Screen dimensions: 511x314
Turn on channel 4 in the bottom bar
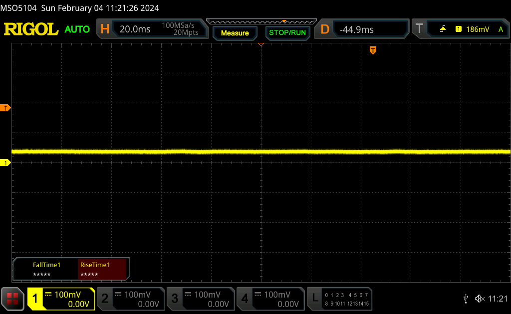270,299
